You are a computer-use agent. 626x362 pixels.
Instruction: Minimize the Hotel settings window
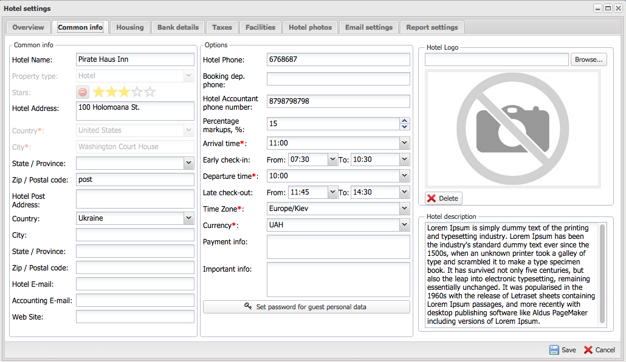tap(597, 8)
